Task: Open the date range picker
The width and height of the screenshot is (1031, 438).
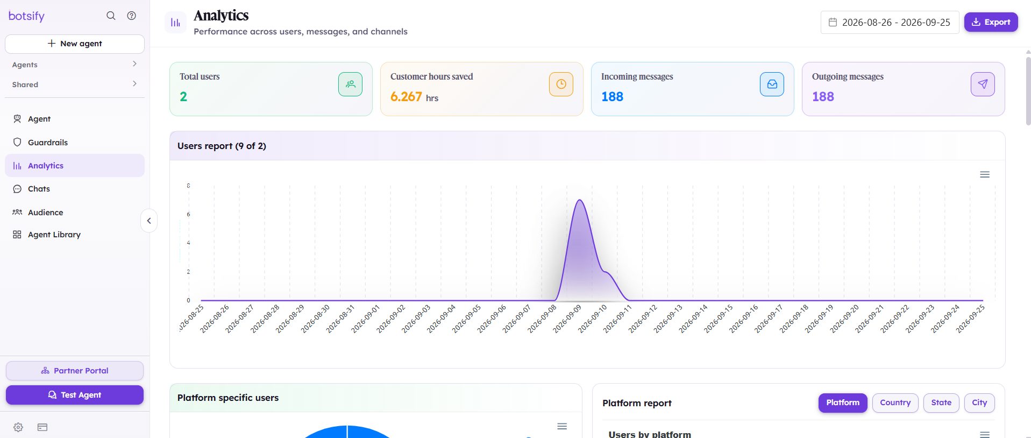Action: [x=890, y=22]
